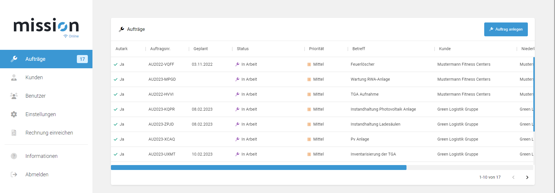Image resolution: width=555 pixels, height=193 pixels.
Task: Click Mustermann Fitness Centers in Feuerlöscher row
Action: point(464,65)
